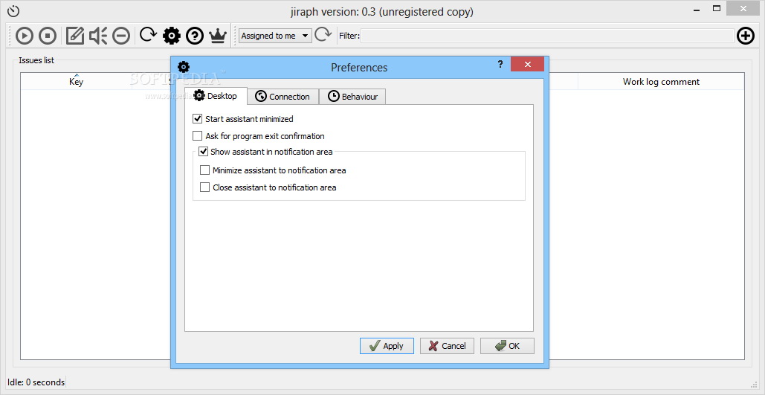Screen dimensions: 765x395
Task: Switch to the Behaviour tab
Action: (x=352, y=97)
